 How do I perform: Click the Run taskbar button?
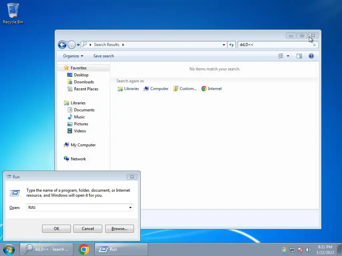(121, 249)
